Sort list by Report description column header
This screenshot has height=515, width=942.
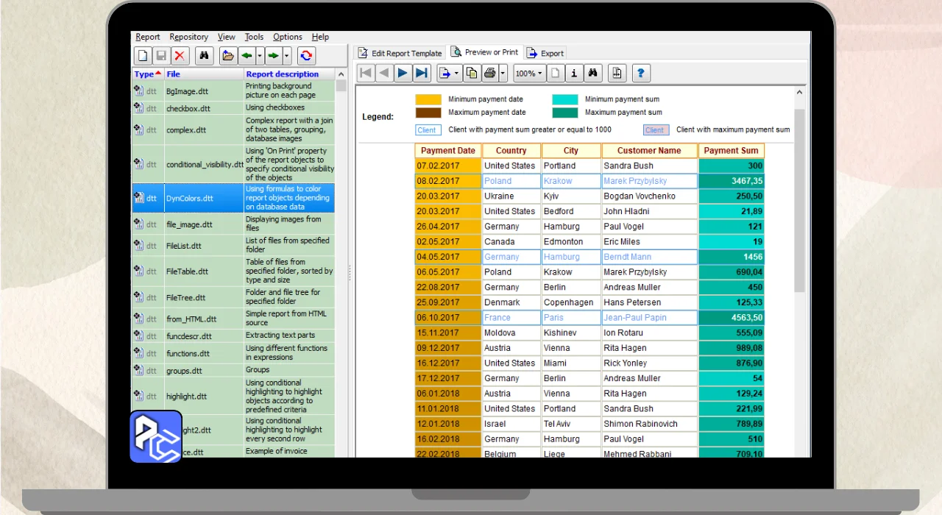click(283, 74)
